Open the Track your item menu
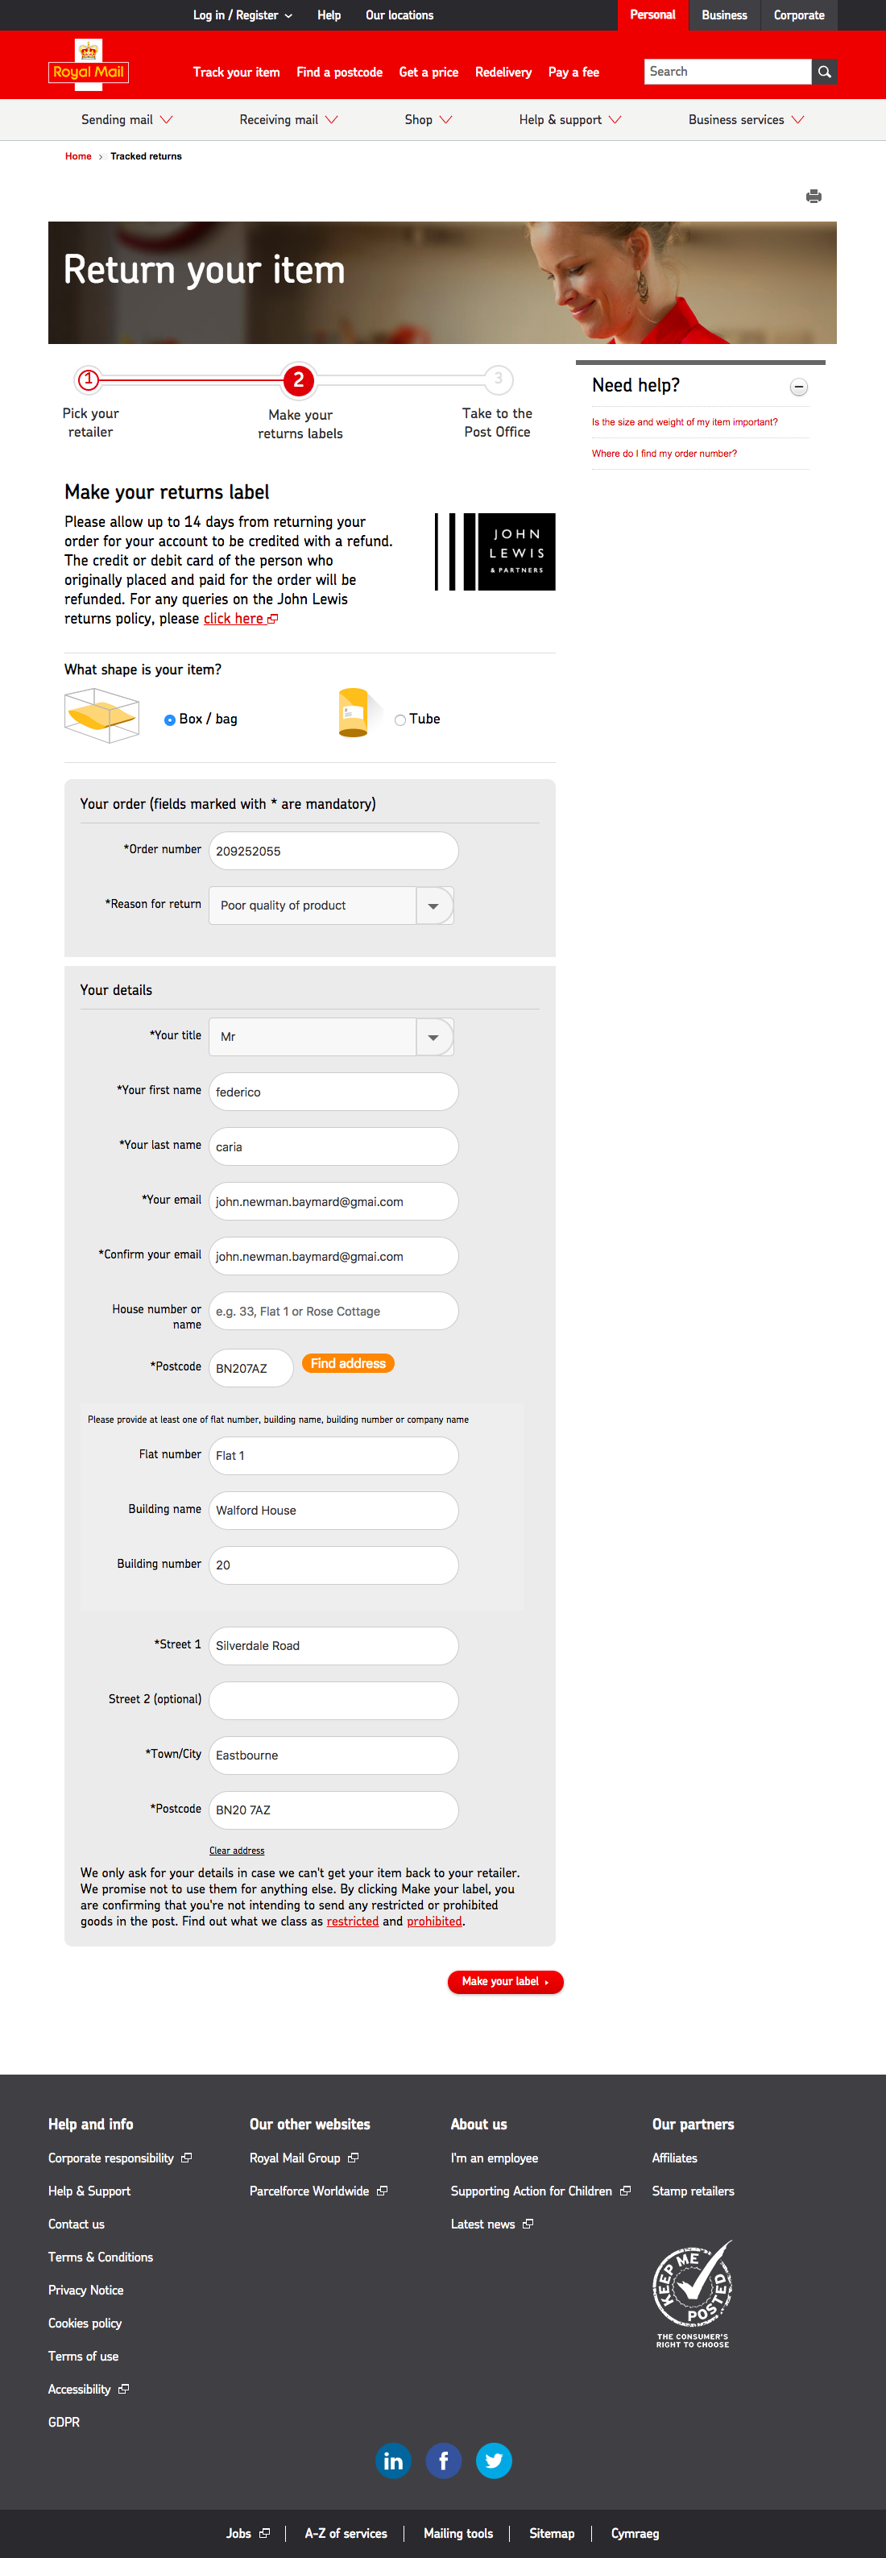Viewport: 886px width, 2558px height. pyautogui.click(x=236, y=72)
